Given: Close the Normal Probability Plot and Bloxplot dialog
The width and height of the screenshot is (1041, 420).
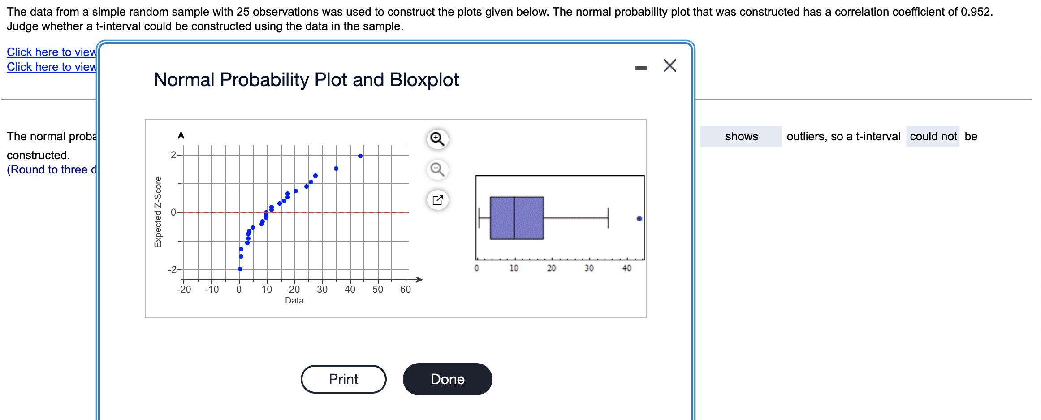Looking at the screenshot, I should pyautogui.click(x=670, y=65).
